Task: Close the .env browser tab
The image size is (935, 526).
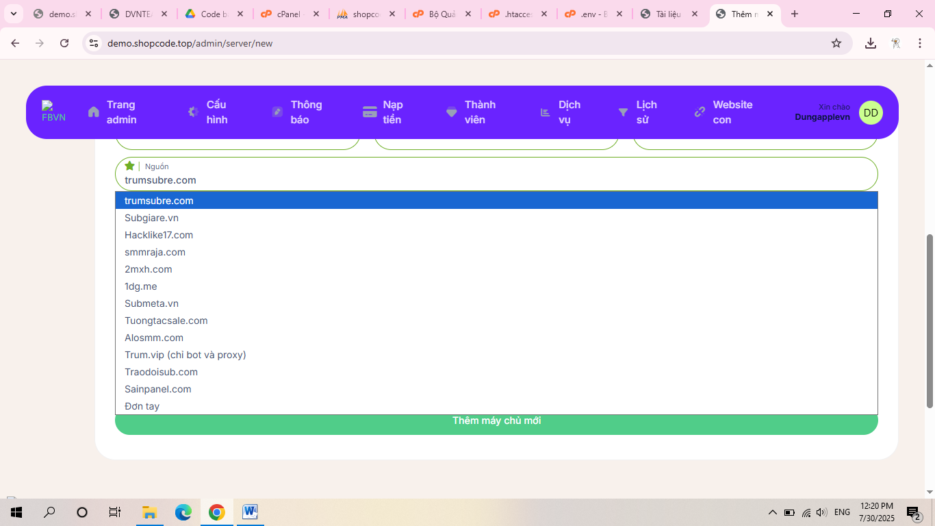Action: click(619, 14)
